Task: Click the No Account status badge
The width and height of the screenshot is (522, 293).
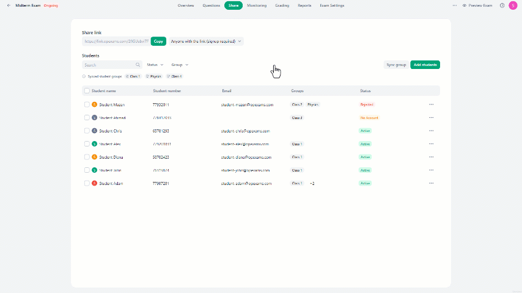Action: (369, 118)
